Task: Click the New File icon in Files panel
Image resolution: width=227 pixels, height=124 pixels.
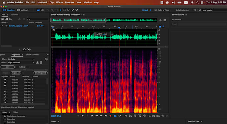Action: pyautogui.click(x=11, y=19)
